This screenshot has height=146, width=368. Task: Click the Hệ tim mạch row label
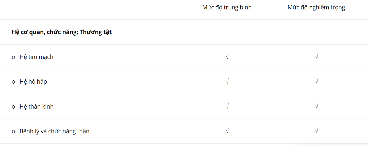(x=36, y=57)
